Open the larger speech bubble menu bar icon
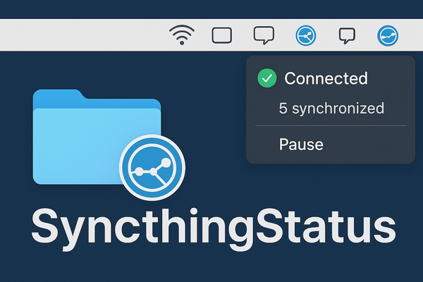This screenshot has width=423, height=282. click(x=264, y=35)
